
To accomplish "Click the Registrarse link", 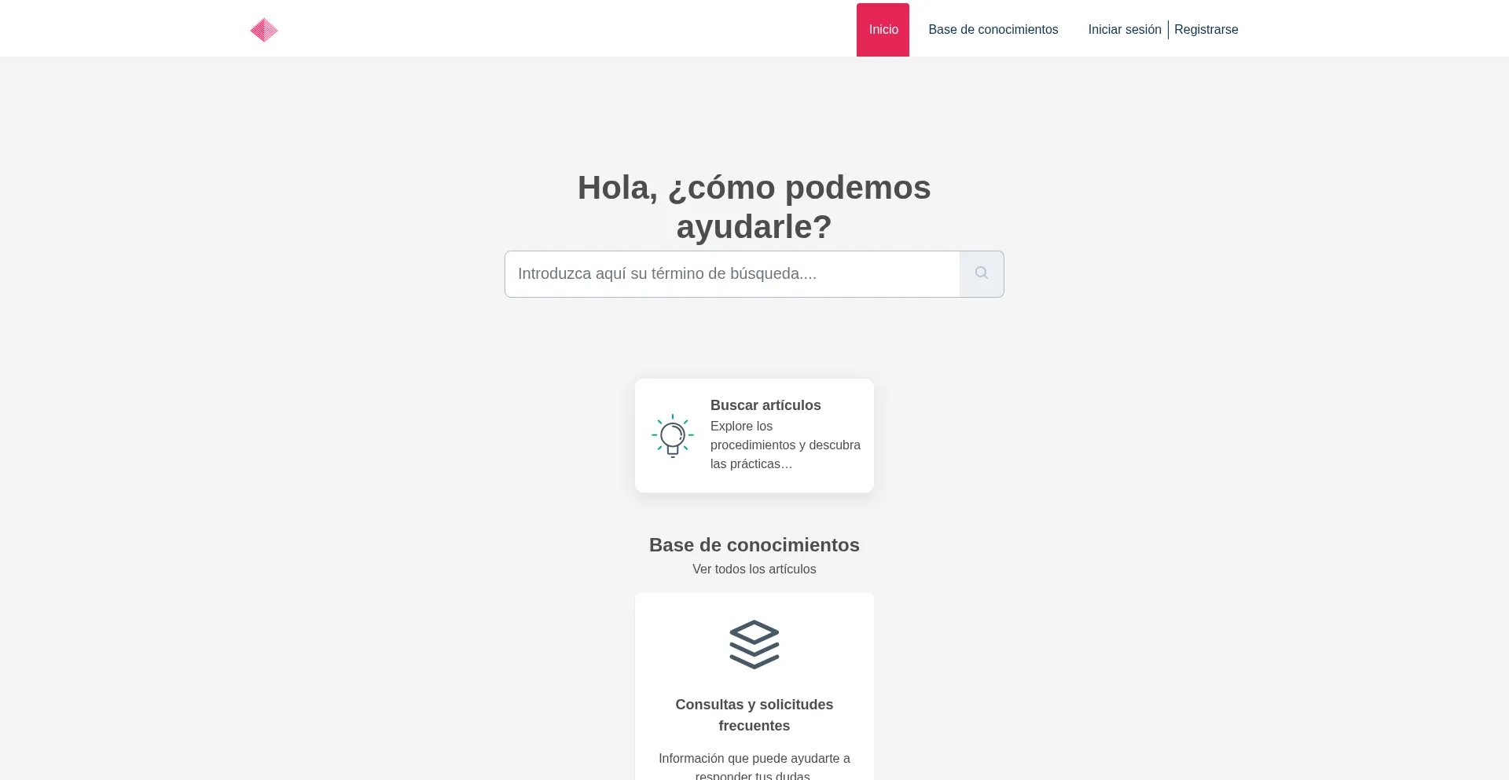I will coord(1206,30).
